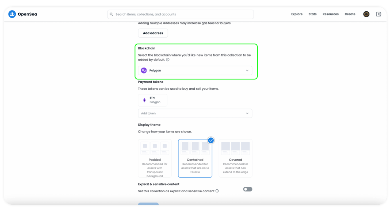The height and width of the screenshot is (208, 391).
Task: Open the Add token dropdown
Action: pyautogui.click(x=195, y=114)
